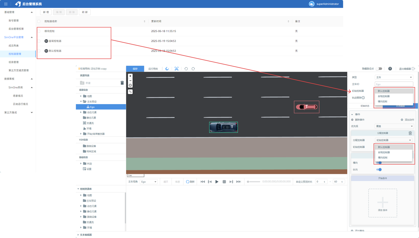This screenshot has width=419, height=238.
Task: Delete the 分配控制器 action with trash icon
Action: 410,133
